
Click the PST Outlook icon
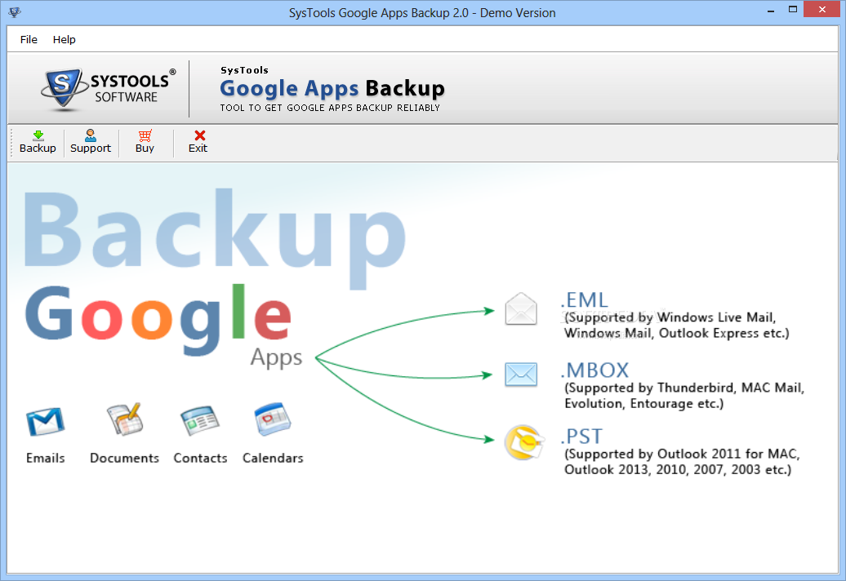pos(523,442)
